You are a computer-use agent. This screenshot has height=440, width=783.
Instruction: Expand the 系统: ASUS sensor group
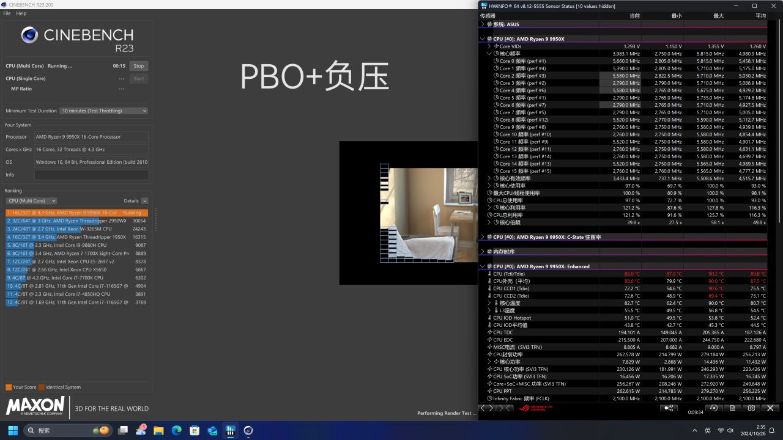(482, 24)
